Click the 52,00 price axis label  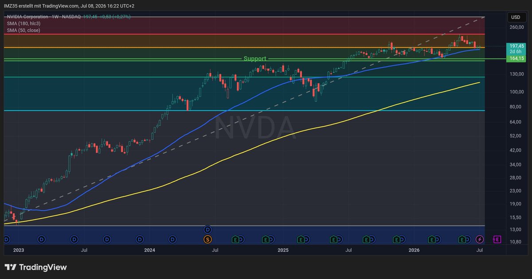tap(516, 136)
